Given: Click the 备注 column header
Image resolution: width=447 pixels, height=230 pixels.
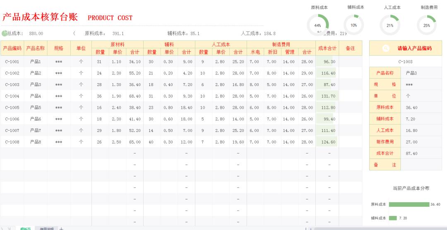Looking at the screenshot, I should [x=350, y=48].
